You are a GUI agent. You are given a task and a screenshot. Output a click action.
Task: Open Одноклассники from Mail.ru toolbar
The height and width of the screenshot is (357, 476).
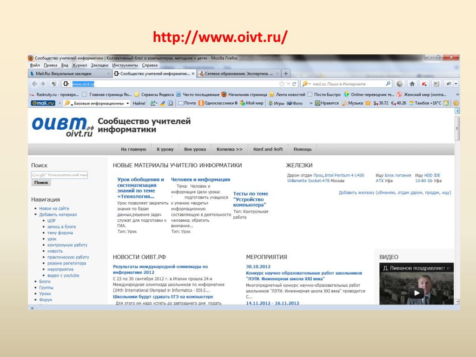pos(218,103)
